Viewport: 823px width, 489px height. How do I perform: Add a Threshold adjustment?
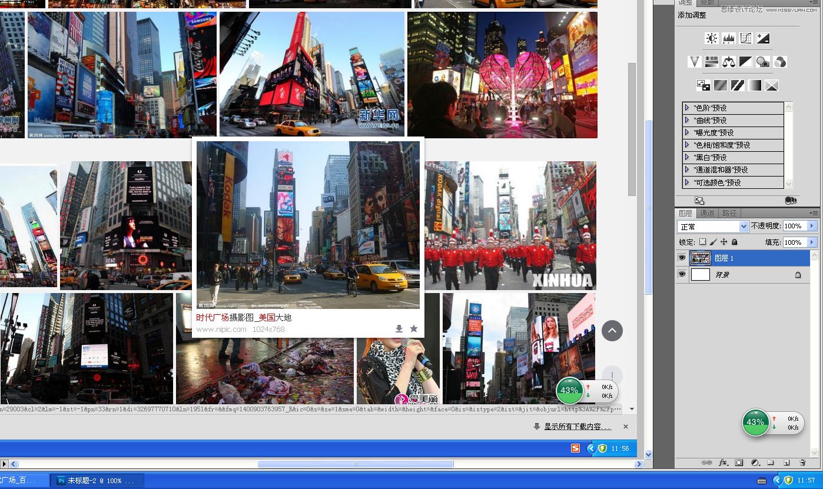pos(738,85)
